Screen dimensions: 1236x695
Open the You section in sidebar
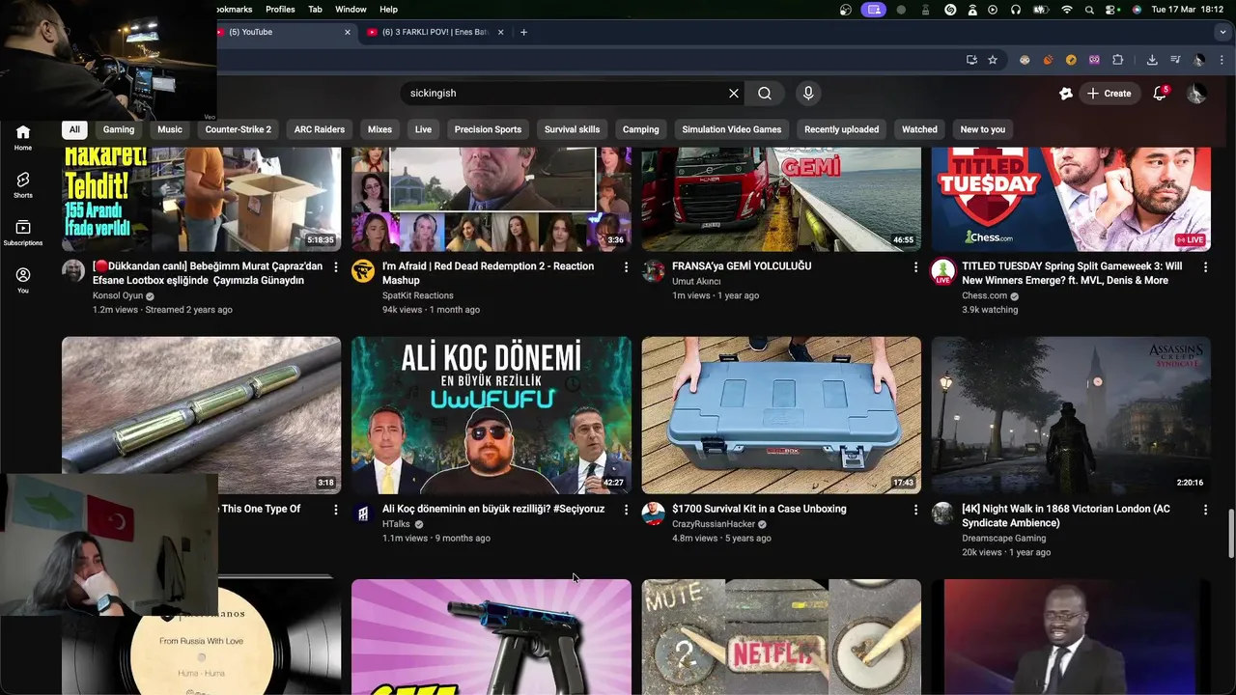23,280
